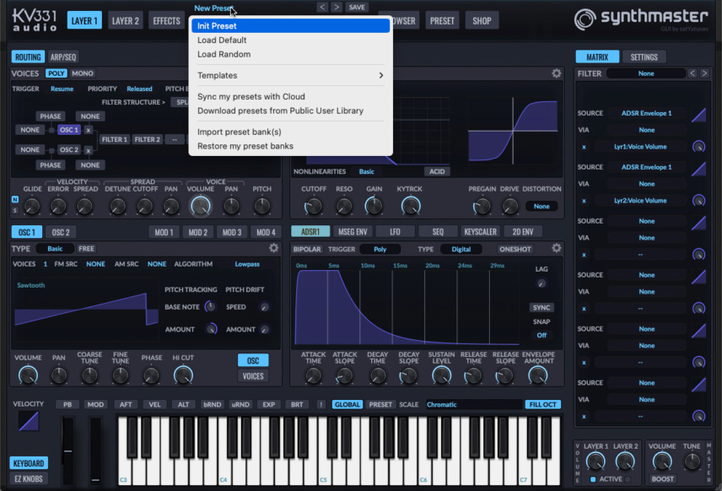The image size is (722, 491).
Task: Switch to ARP/SEQ tab
Action: click(63, 57)
